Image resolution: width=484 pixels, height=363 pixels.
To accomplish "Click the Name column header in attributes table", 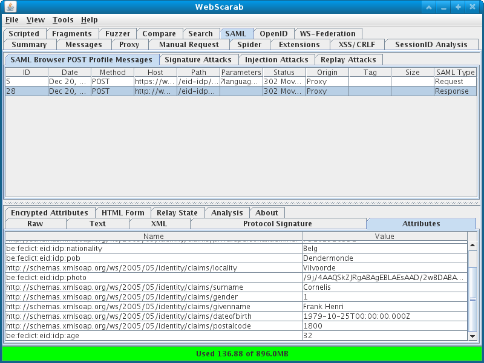I will (154, 236).
